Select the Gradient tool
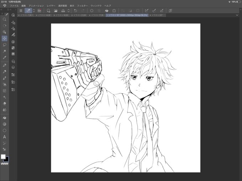The width and height of the screenshot is (242, 181). point(5,124)
